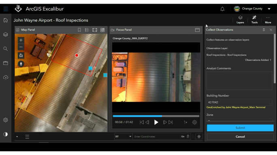Image resolution: width=277 pixels, height=155 pixels.
Task: Play the drone video
Action: [156, 122]
